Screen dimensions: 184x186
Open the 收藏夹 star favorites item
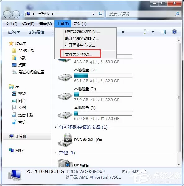click(x=18, y=43)
